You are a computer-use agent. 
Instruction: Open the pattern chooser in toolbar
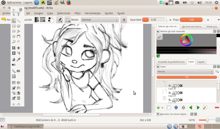click(x=43, y=20)
